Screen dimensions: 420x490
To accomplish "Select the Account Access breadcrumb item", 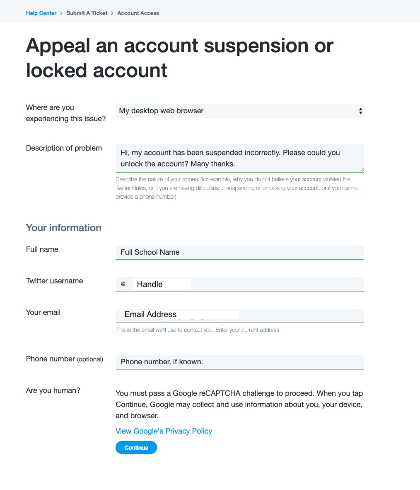I will click(138, 13).
